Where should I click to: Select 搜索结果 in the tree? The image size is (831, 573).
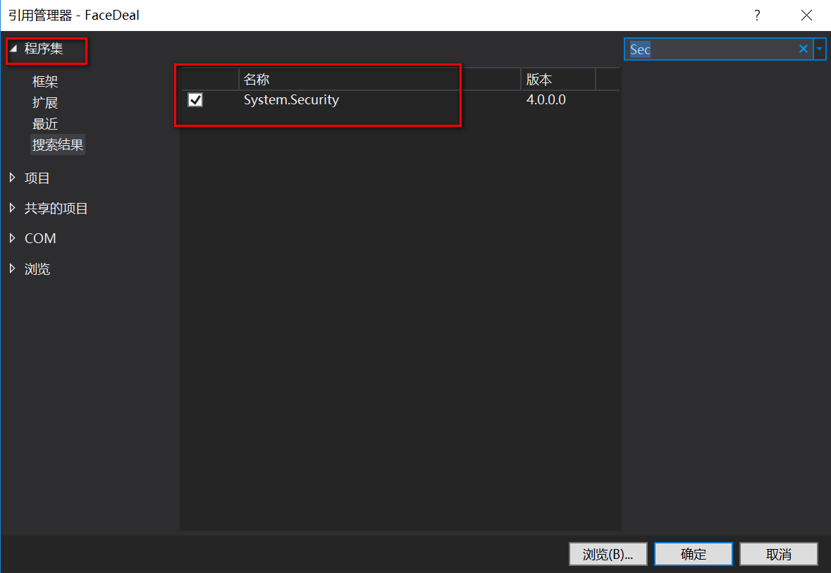[58, 144]
